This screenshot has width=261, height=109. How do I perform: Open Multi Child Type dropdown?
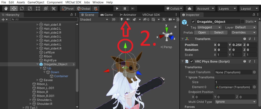pyautogui.click(x=236, y=102)
